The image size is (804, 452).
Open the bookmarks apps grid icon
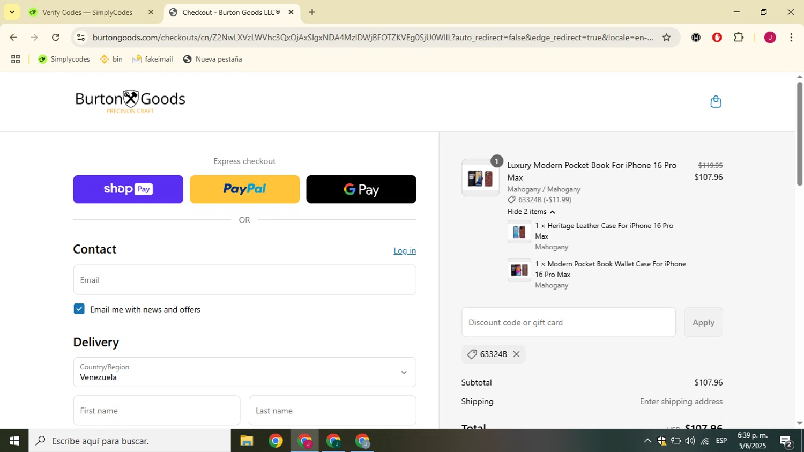(16, 60)
